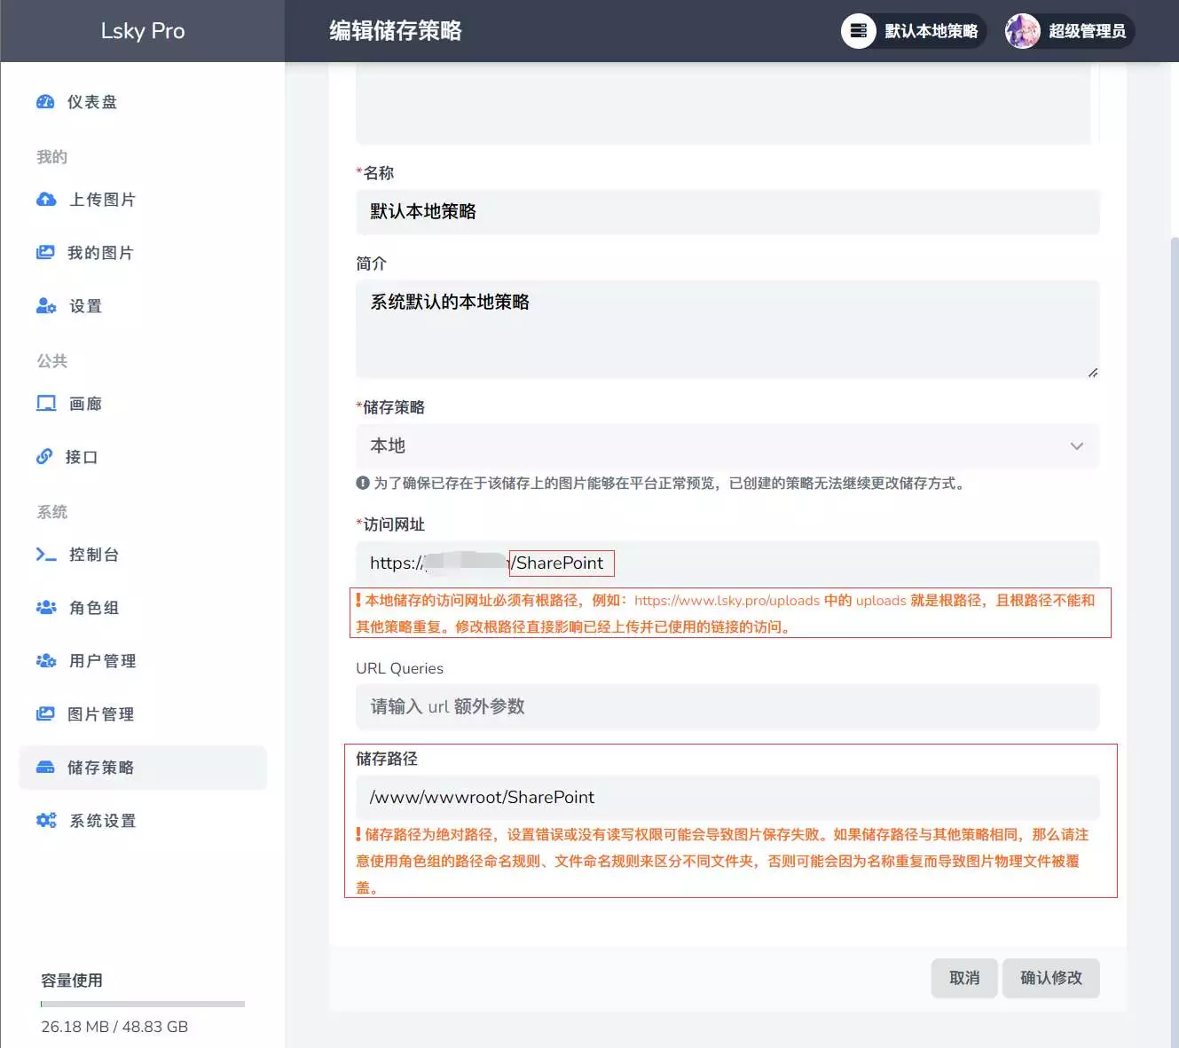
Task: Click the My Images picture icon
Action: 45,253
